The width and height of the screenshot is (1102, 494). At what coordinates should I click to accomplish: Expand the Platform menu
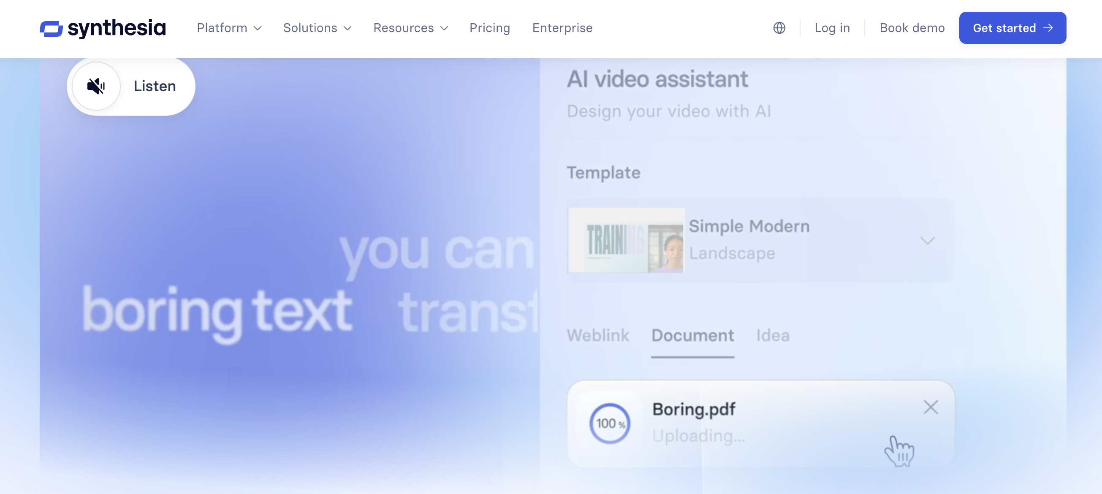tap(229, 28)
